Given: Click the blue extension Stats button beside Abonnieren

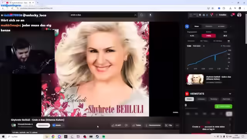Looking at the screenshot, I should click(57, 125).
